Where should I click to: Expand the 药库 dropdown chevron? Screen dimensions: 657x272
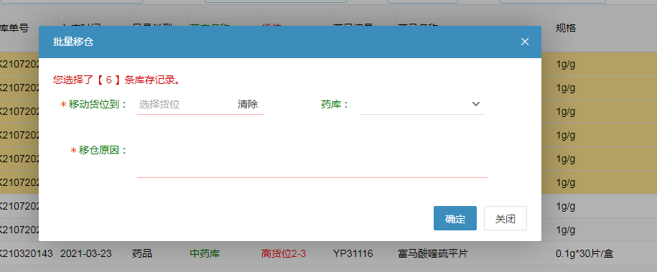(475, 104)
